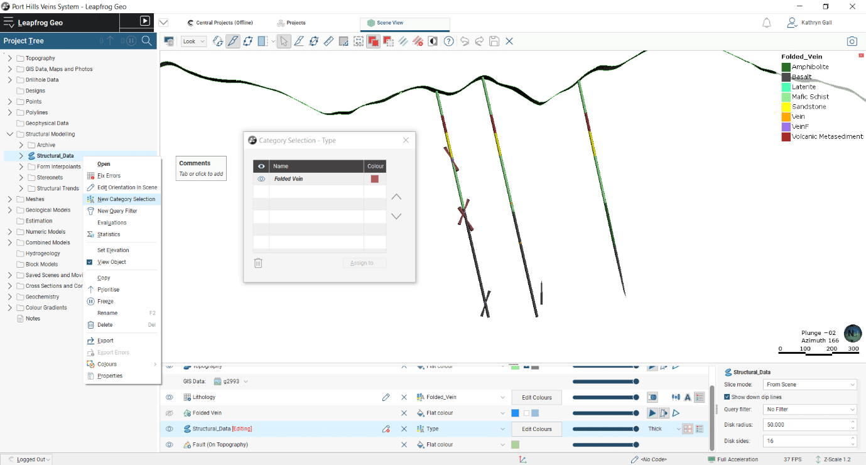
Task: Activate the arrow select tool
Action: click(x=284, y=41)
